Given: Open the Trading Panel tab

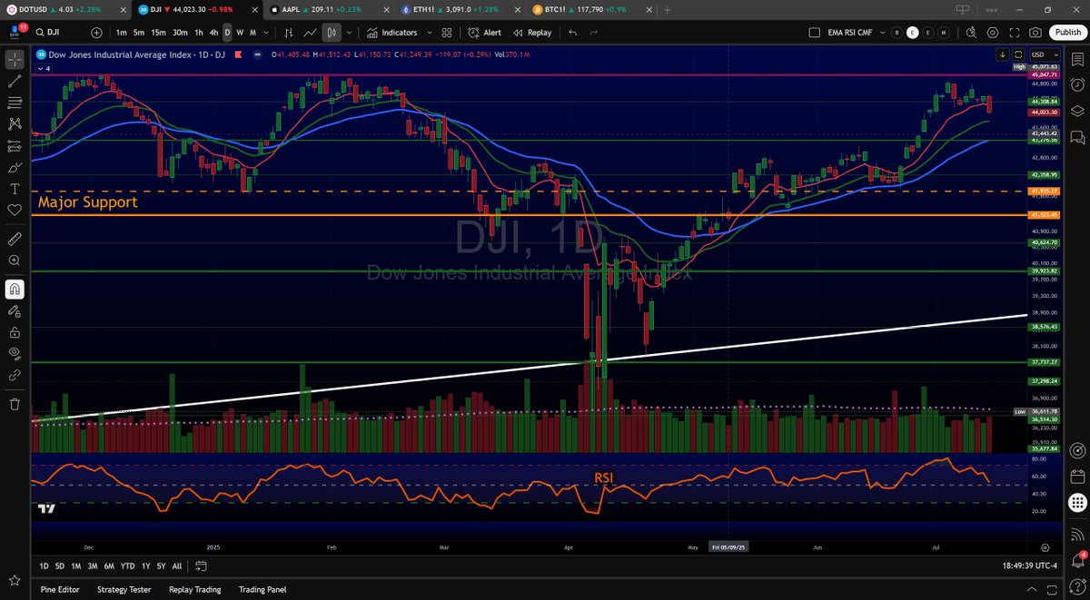Looking at the screenshot, I should coord(263,589).
